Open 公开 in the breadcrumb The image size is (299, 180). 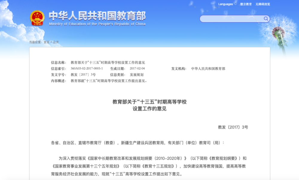(x=56, y=42)
